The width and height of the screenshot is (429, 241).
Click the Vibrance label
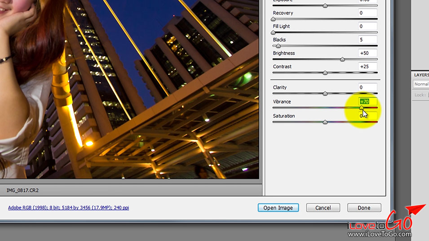[282, 101]
